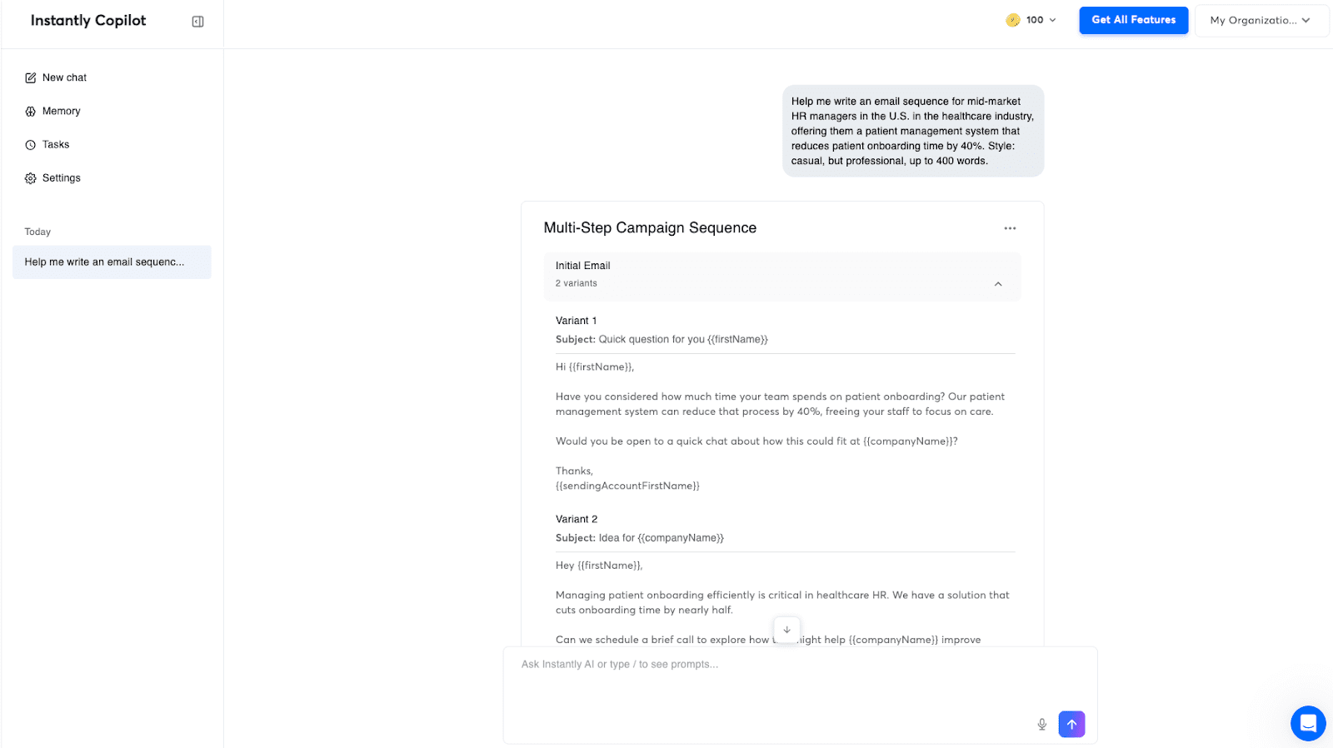Click the Memory brain icon
The width and height of the screenshot is (1333, 748).
(x=31, y=112)
